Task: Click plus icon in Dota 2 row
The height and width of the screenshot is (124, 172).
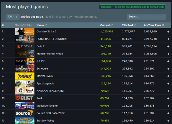Action: pos(168,46)
